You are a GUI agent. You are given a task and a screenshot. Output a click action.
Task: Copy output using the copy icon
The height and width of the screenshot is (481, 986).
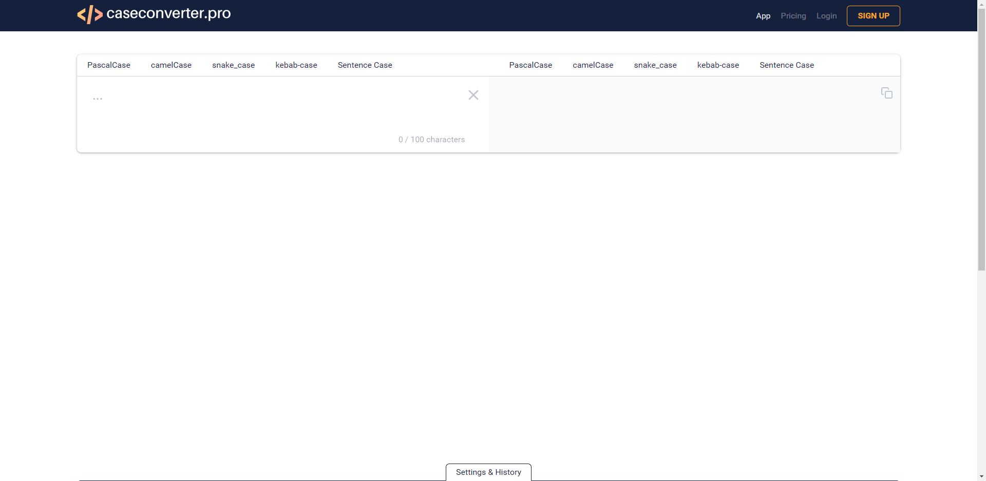point(887,93)
